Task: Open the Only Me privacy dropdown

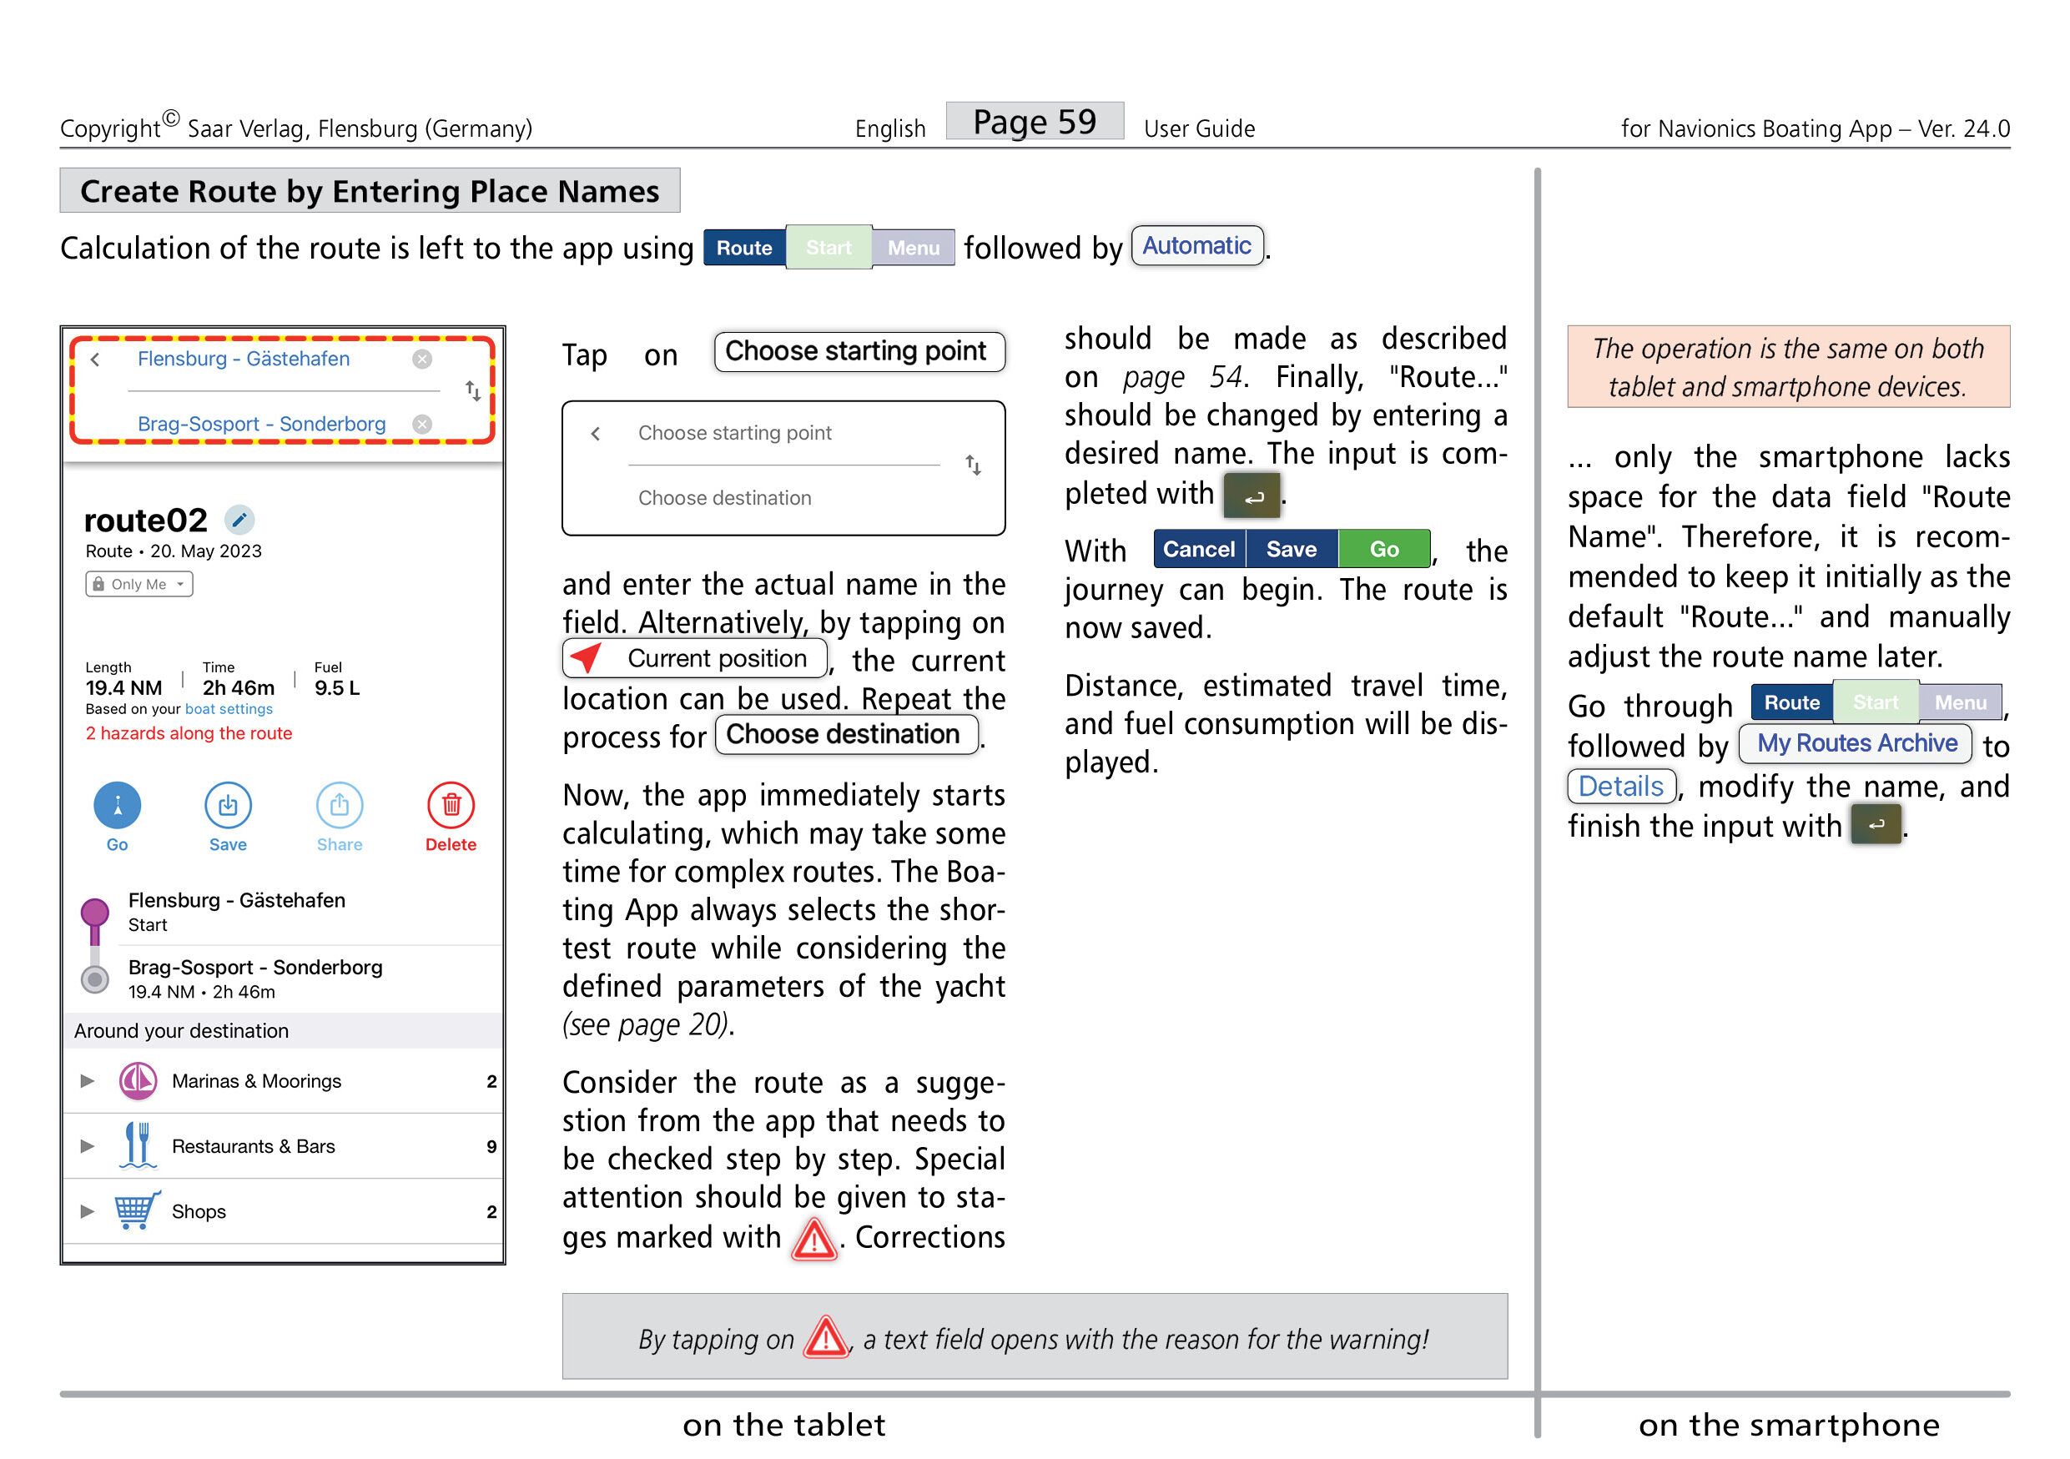Action: pyautogui.click(x=139, y=585)
